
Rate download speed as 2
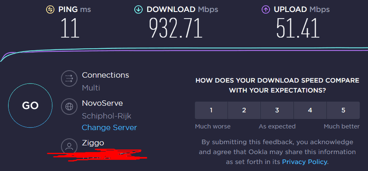click(244, 110)
